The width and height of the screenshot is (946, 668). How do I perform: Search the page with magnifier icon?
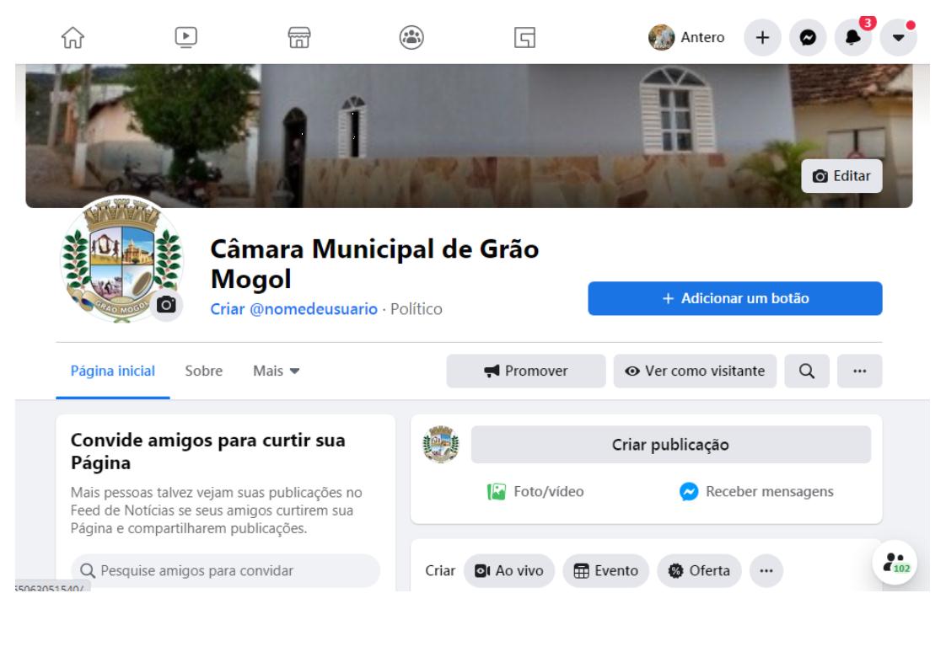click(x=807, y=371)
